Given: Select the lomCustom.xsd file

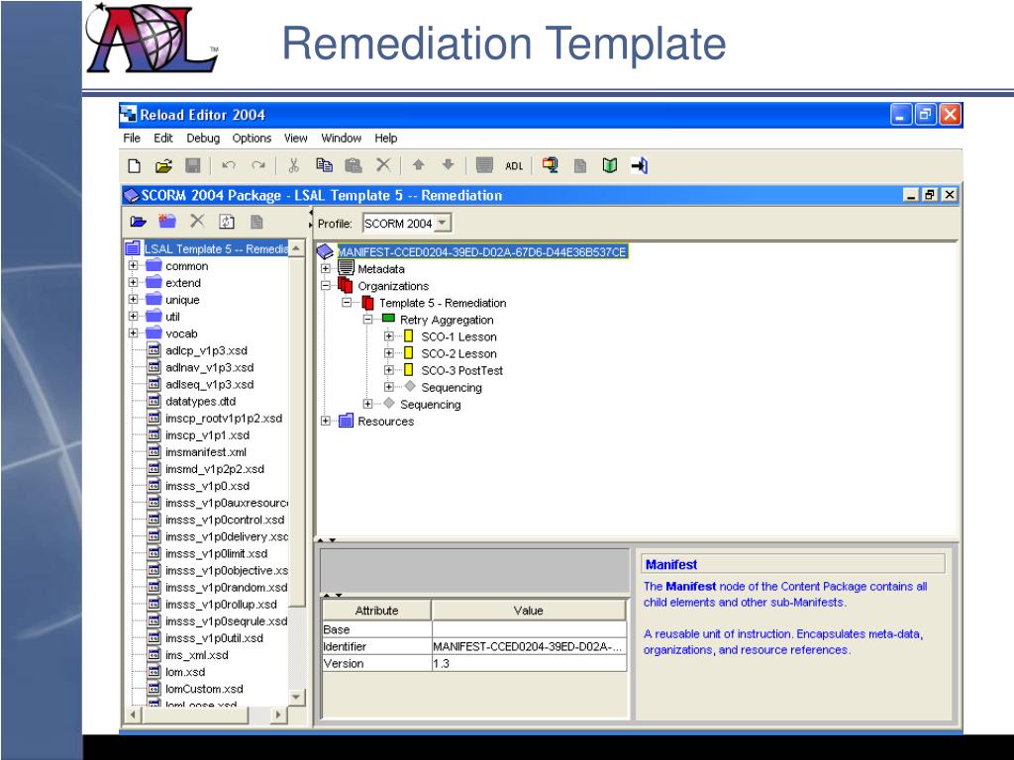Looking at the screenshot, I should [204, 689].
